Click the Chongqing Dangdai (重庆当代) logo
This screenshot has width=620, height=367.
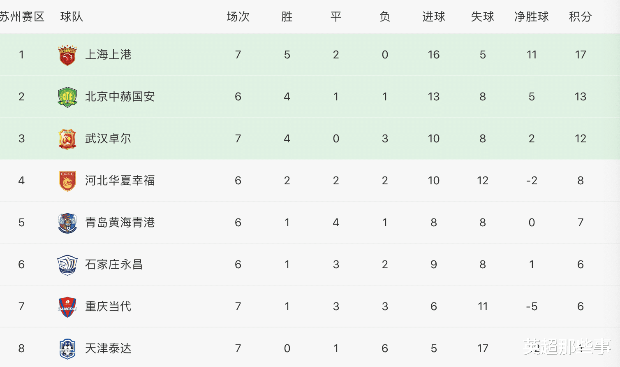click(x=67, y=307)
